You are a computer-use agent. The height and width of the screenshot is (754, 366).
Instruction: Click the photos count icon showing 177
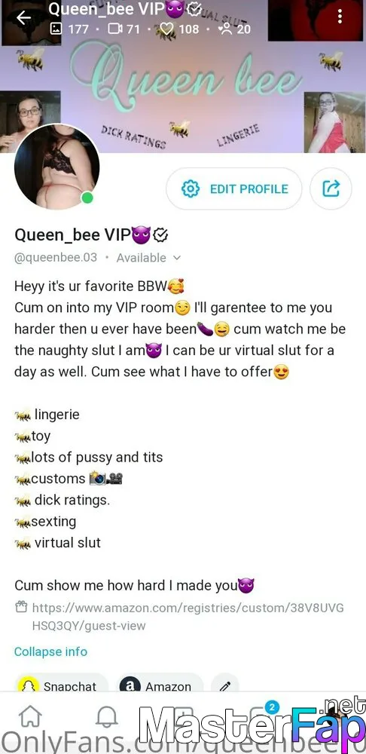[56, 29]
